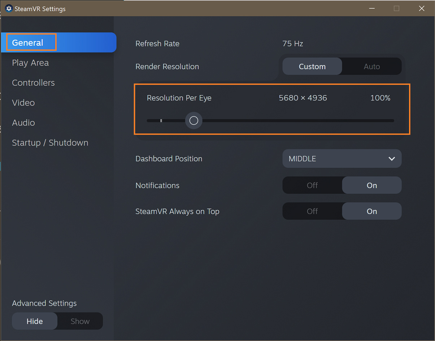This screenshot has height=341, width=435.
Task: Open Startup / Shutdown settings
Action: point(50,143)
